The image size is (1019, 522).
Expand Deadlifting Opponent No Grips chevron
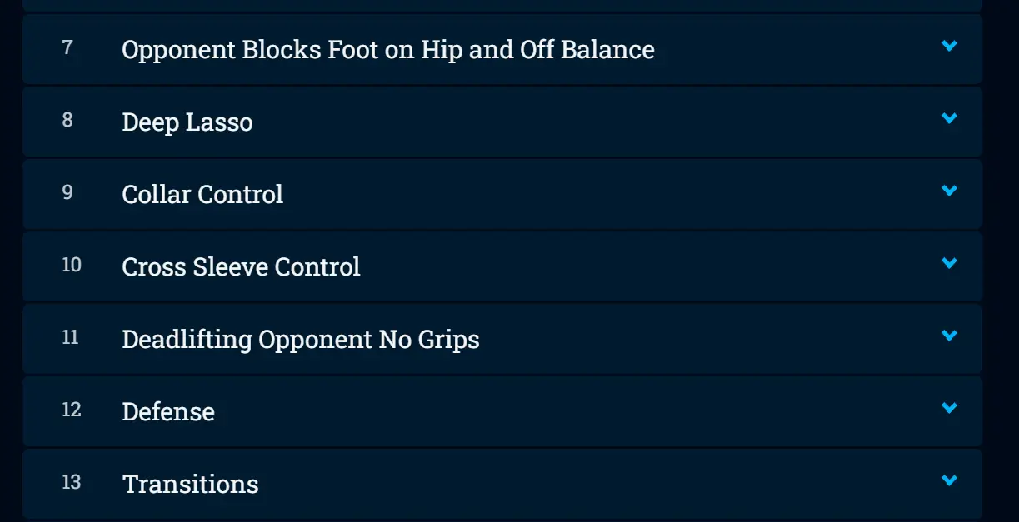coord(949,336)
